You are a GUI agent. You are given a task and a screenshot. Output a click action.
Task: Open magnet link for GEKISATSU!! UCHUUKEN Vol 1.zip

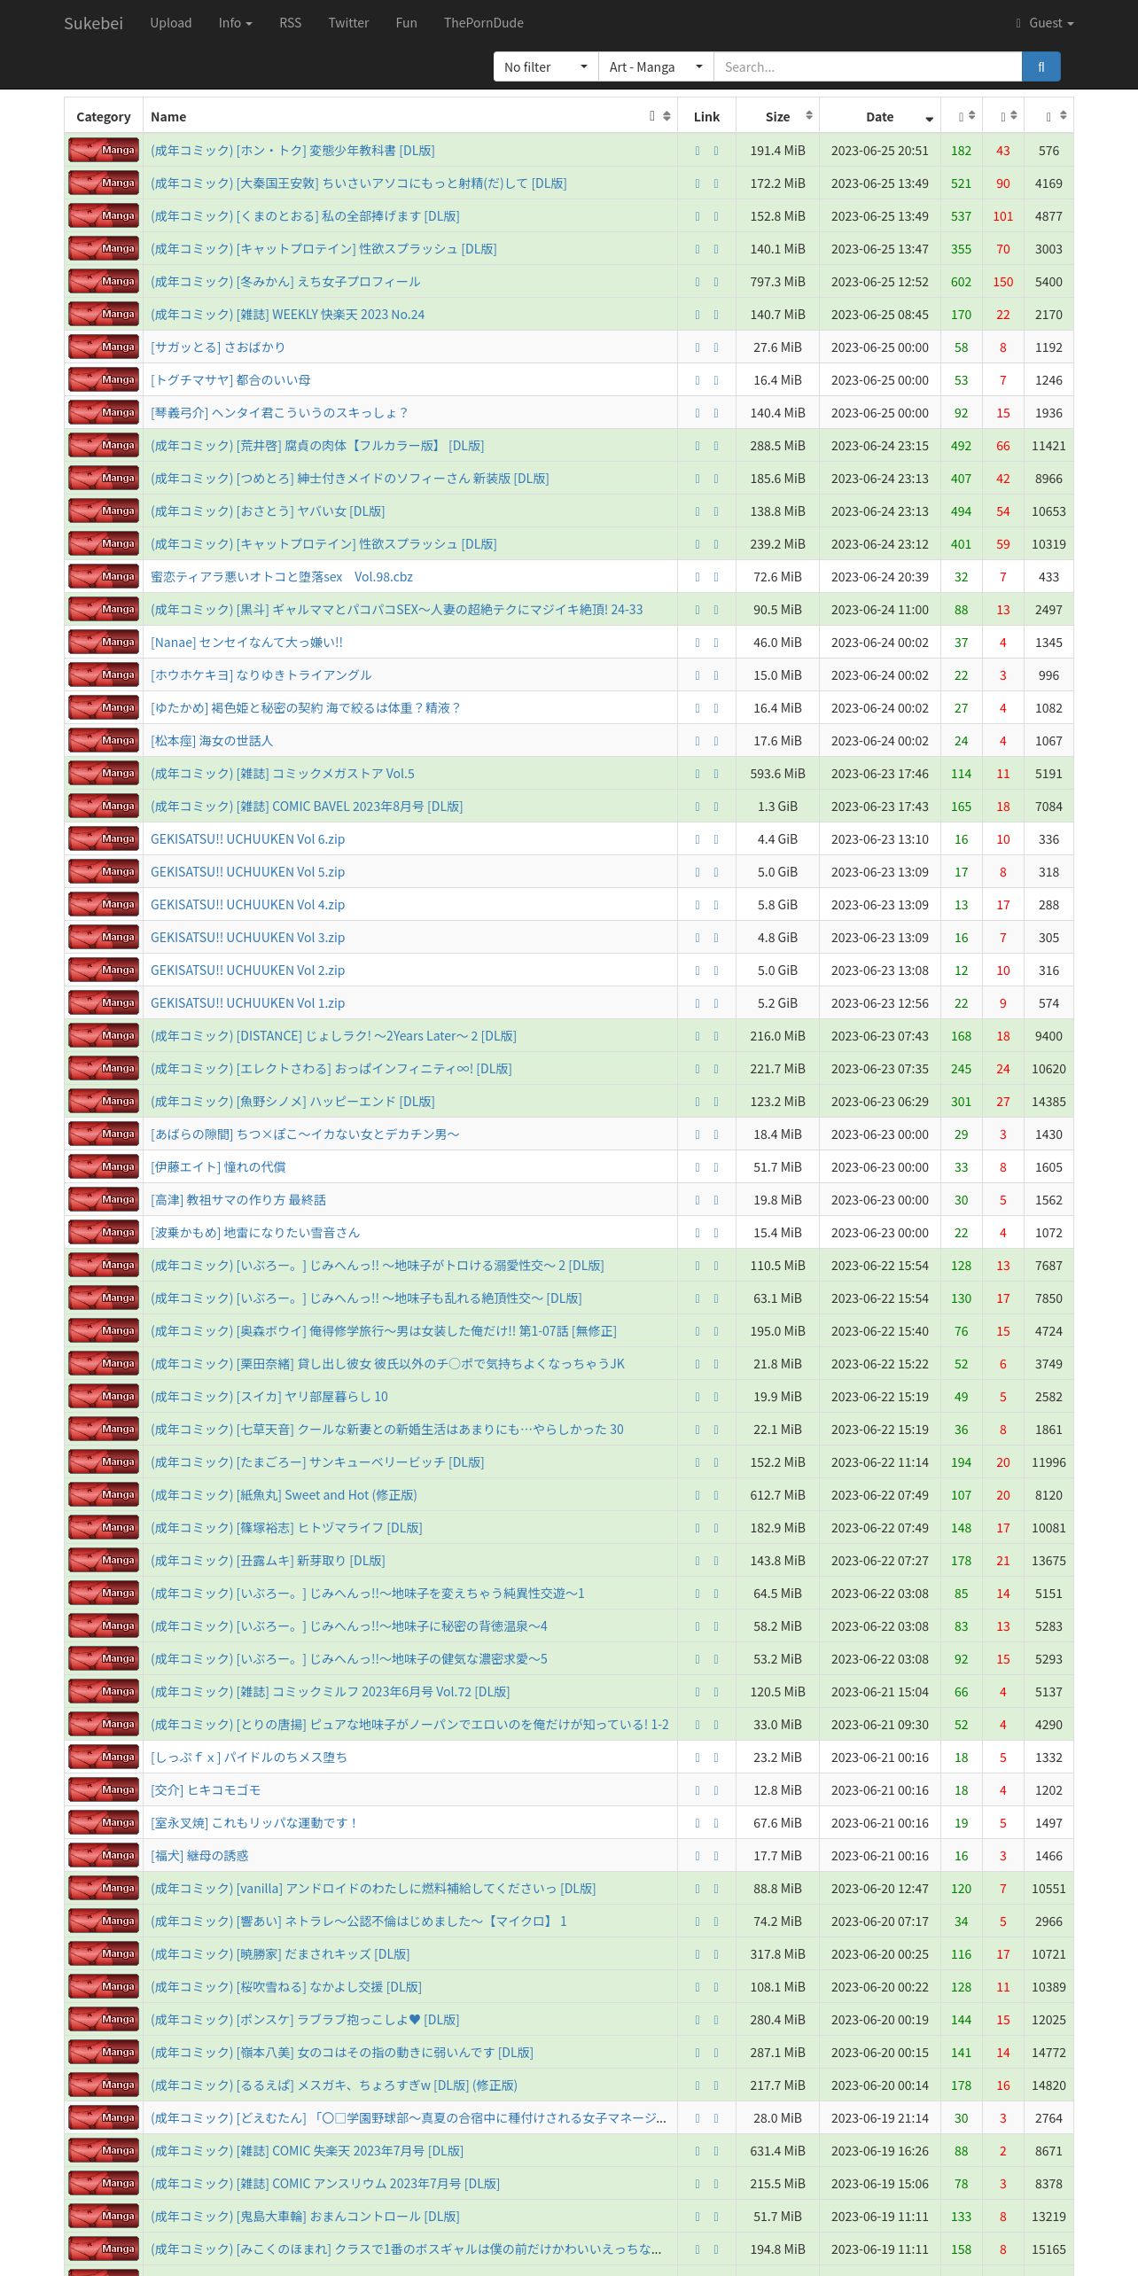tap(716, 1003)
